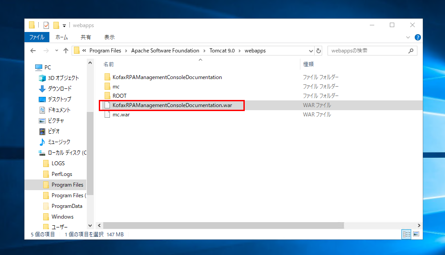Go forward with the right arrow
The image size is (445, 255).
pyautogui.click(x=46, y=51)
